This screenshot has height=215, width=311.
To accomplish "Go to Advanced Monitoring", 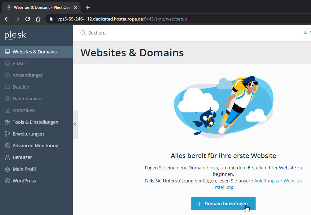I will [x=35, y=146].
